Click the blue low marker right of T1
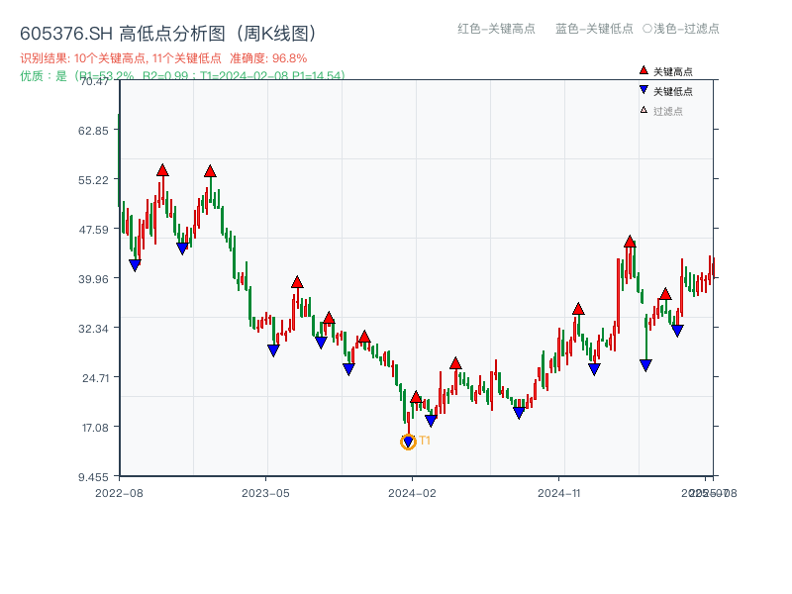The width and height of the screenshot is (792, 594). [x=431, y=420]
